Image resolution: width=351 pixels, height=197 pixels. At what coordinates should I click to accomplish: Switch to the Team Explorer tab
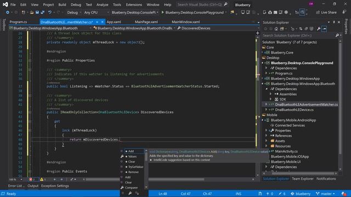[302, 179]
